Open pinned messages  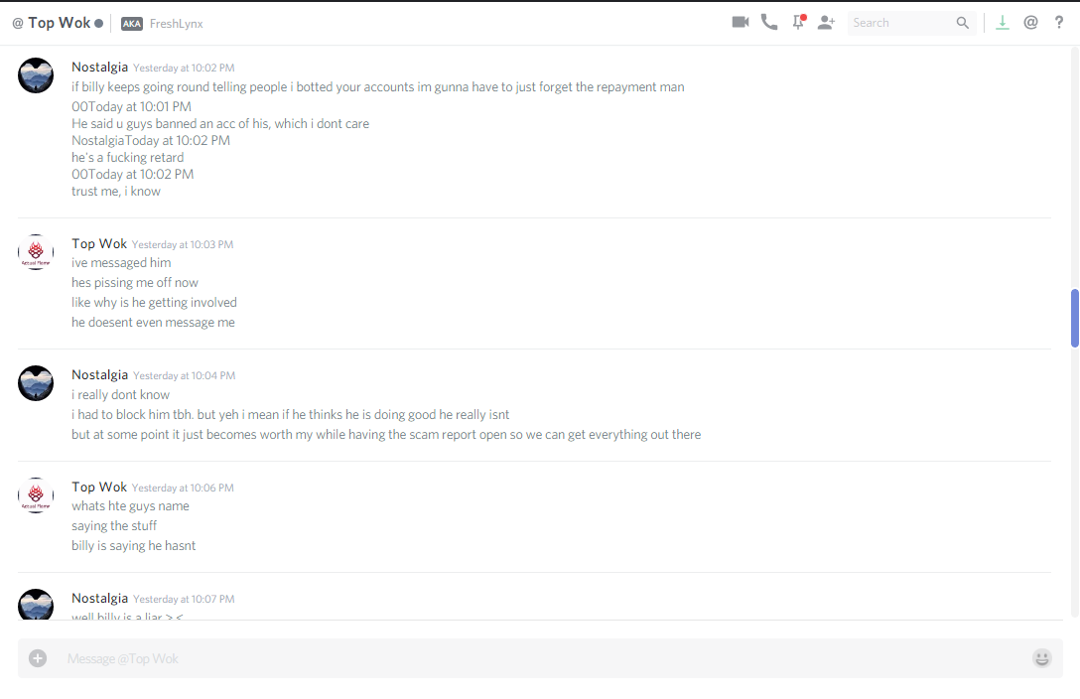coord(799,22)
